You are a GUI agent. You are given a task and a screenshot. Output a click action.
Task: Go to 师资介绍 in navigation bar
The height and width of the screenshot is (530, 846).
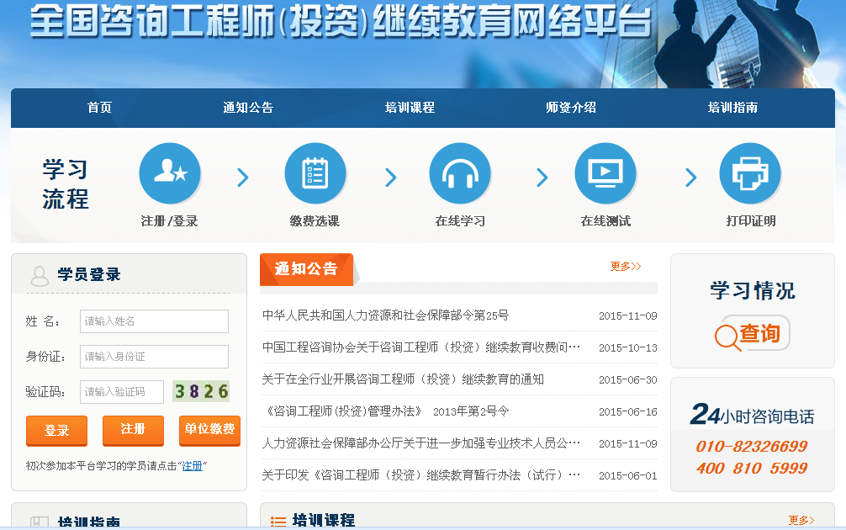click(x=571, y=108)
